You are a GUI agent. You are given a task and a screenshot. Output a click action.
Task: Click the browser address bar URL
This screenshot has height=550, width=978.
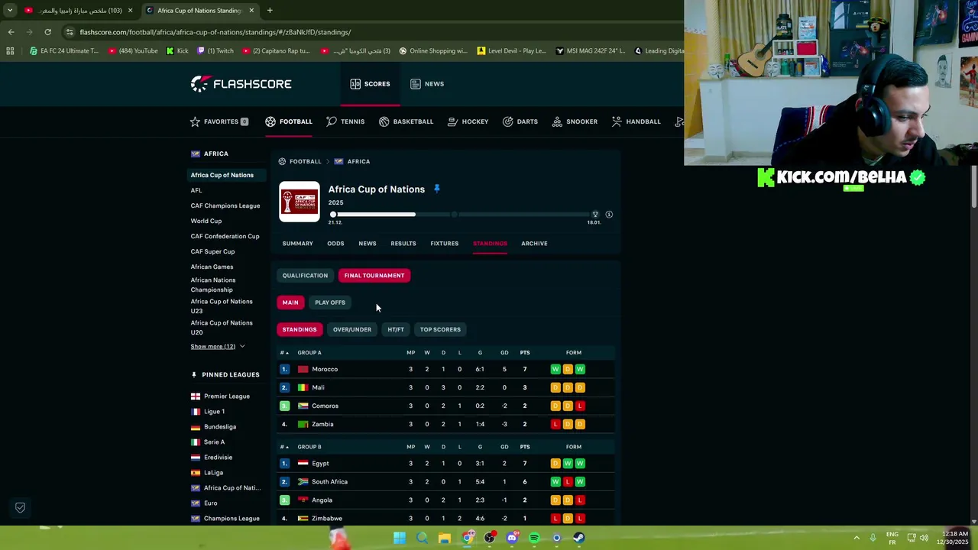click(215, 32)
